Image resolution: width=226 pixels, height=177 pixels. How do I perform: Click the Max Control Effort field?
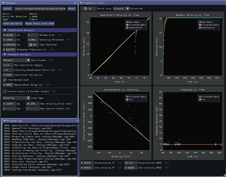coord(33,109)
